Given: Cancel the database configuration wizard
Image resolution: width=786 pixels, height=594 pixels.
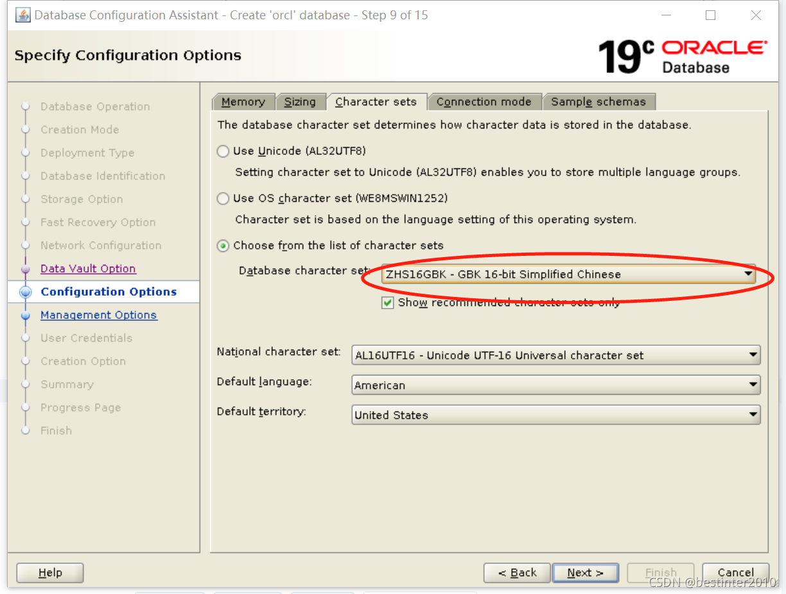Looking at the screenshot, I should pyautogui.click(x=736, y=573).
